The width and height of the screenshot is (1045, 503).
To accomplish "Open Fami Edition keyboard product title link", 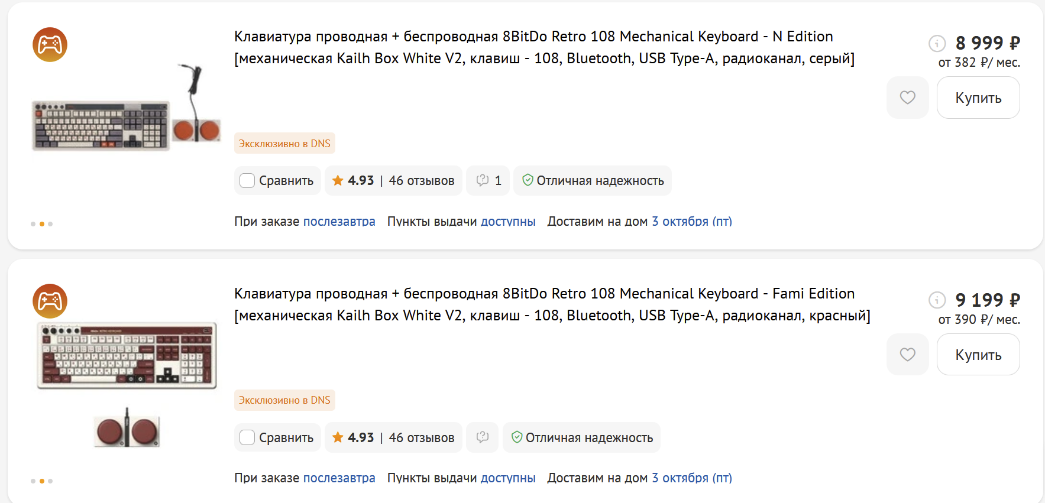I will 544,294.
